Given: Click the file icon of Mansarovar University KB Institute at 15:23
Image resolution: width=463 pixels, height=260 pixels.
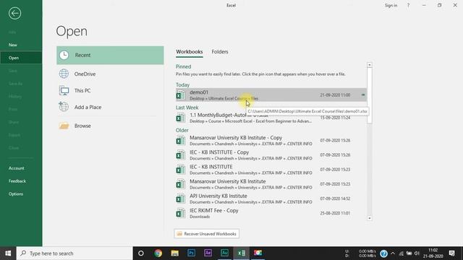Looking at the screenshot, I should pyautogui.click(x=180, y=185).
